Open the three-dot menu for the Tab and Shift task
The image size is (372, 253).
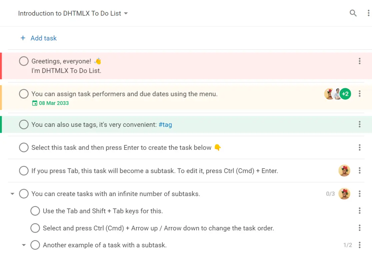359,211
